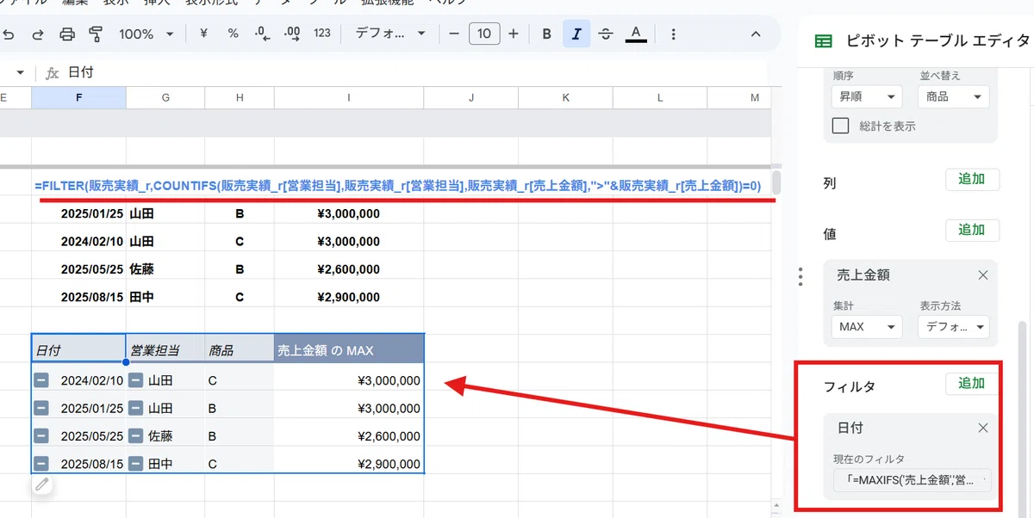Toggle italic formatting
The image size is (1034, 518).
[576, 34]
